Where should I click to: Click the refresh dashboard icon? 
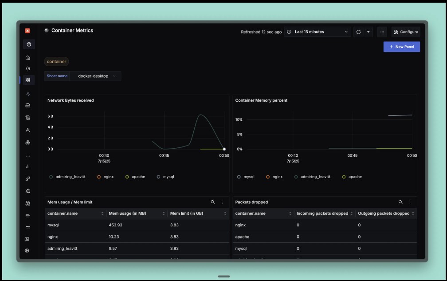coord(358,32)
